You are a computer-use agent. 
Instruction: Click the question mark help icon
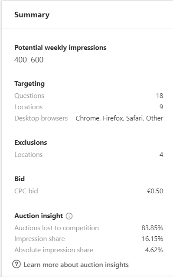(16, 264)
